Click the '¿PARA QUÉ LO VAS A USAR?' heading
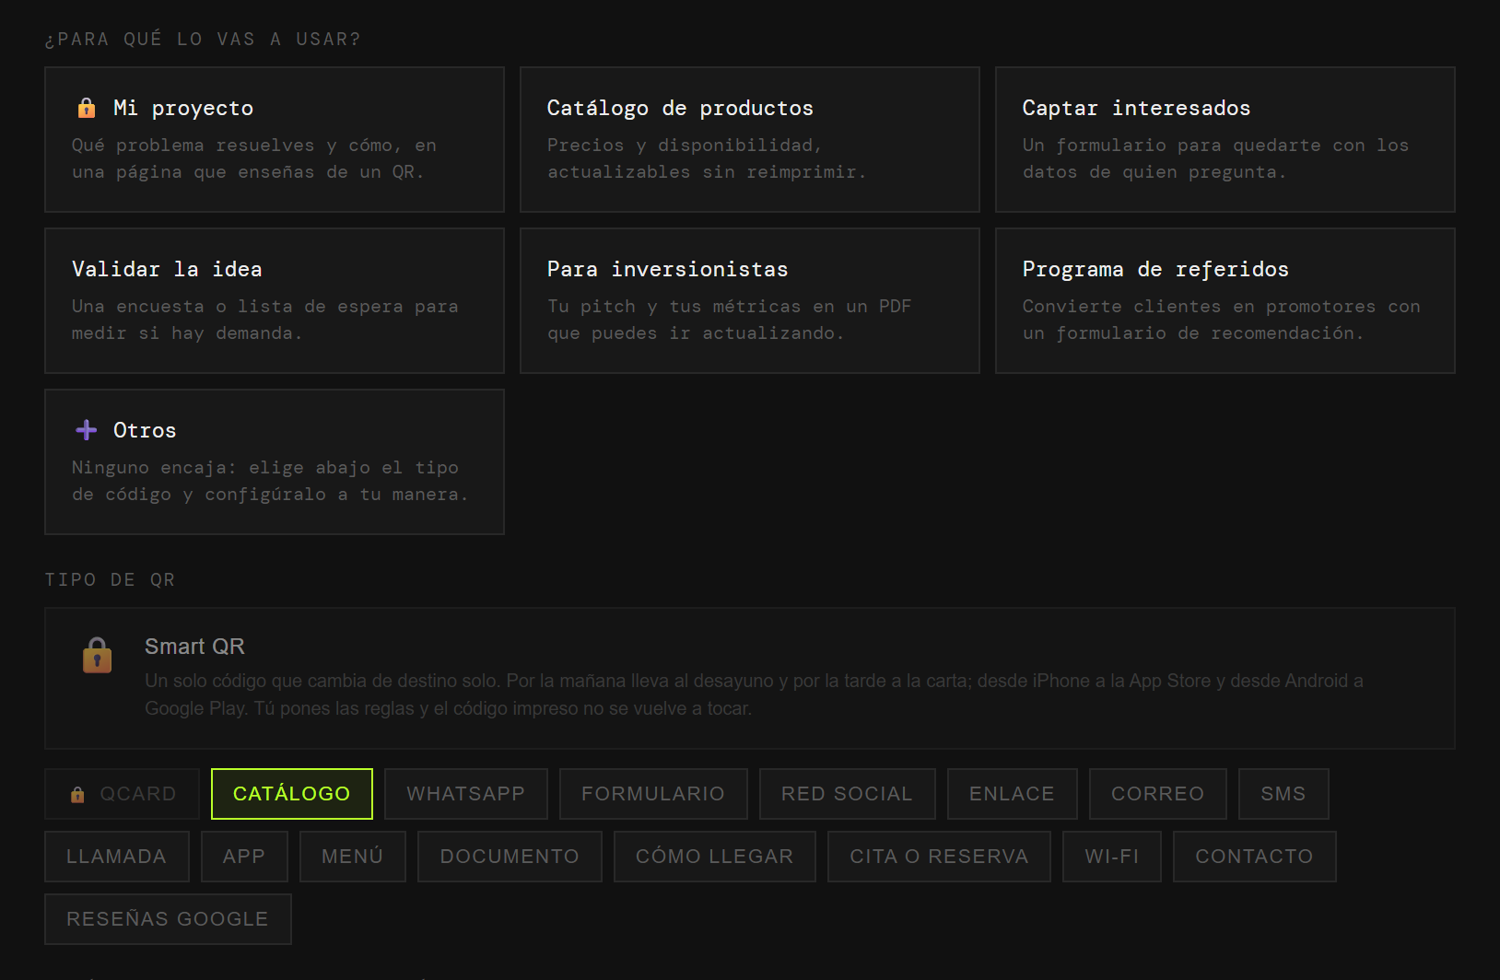Image resolution: width=1500 pixels, height=980 pixels. [x=203, y=39]
